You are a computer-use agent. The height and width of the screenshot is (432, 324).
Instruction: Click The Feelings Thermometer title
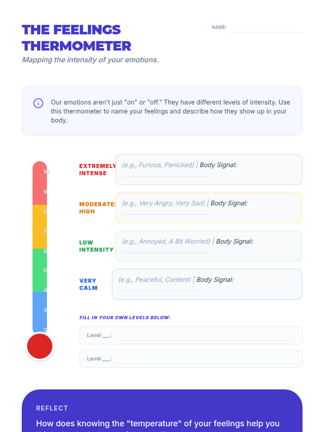click(x=76, y=38)
